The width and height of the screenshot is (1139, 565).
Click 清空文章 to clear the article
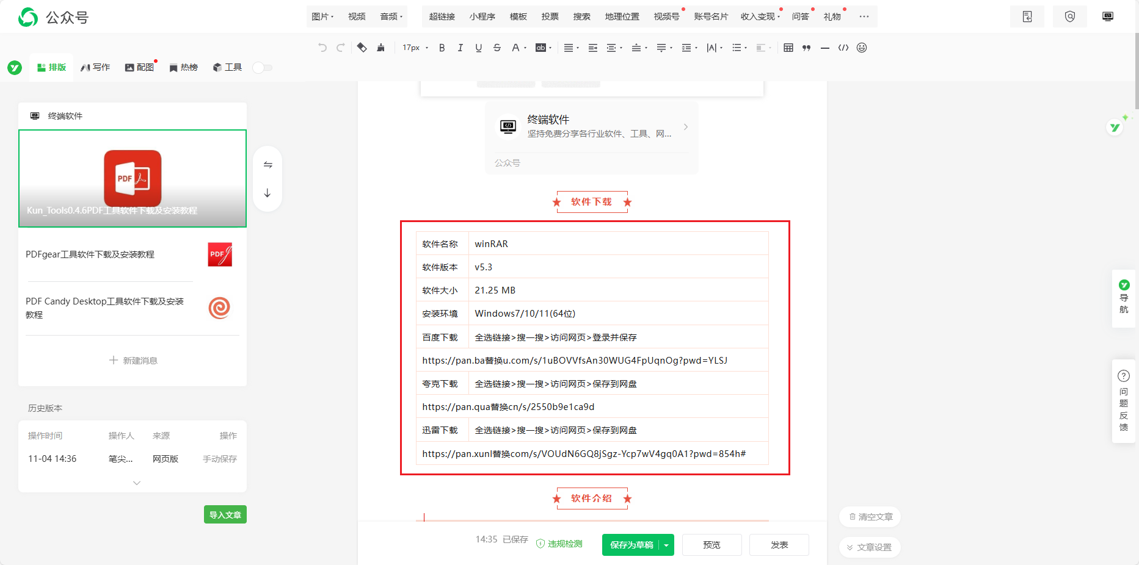coord(870,517)
